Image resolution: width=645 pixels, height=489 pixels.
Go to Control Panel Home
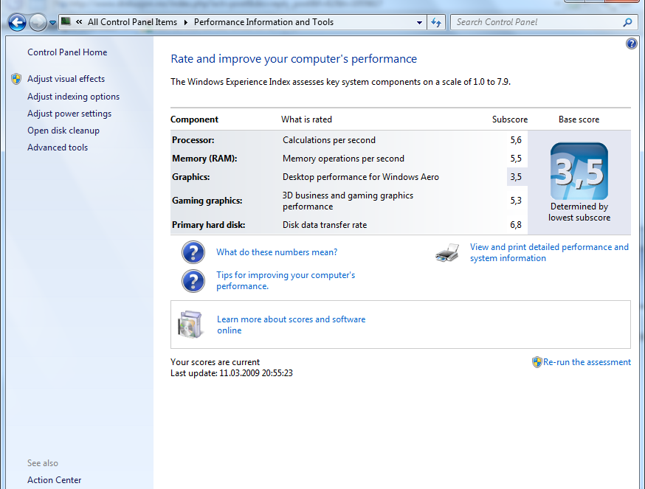(x=67, y=52)
